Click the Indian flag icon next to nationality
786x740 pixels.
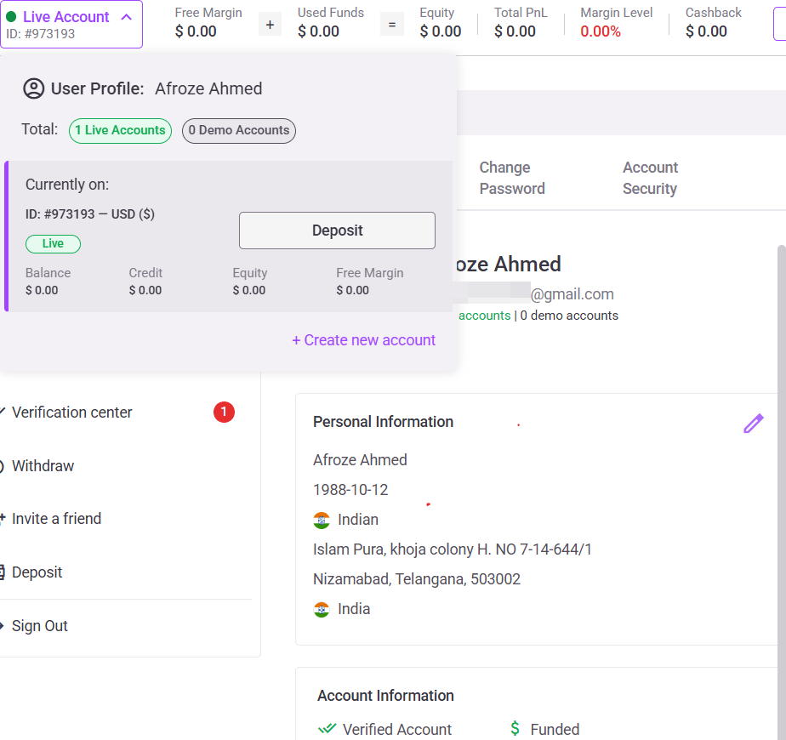322,520
